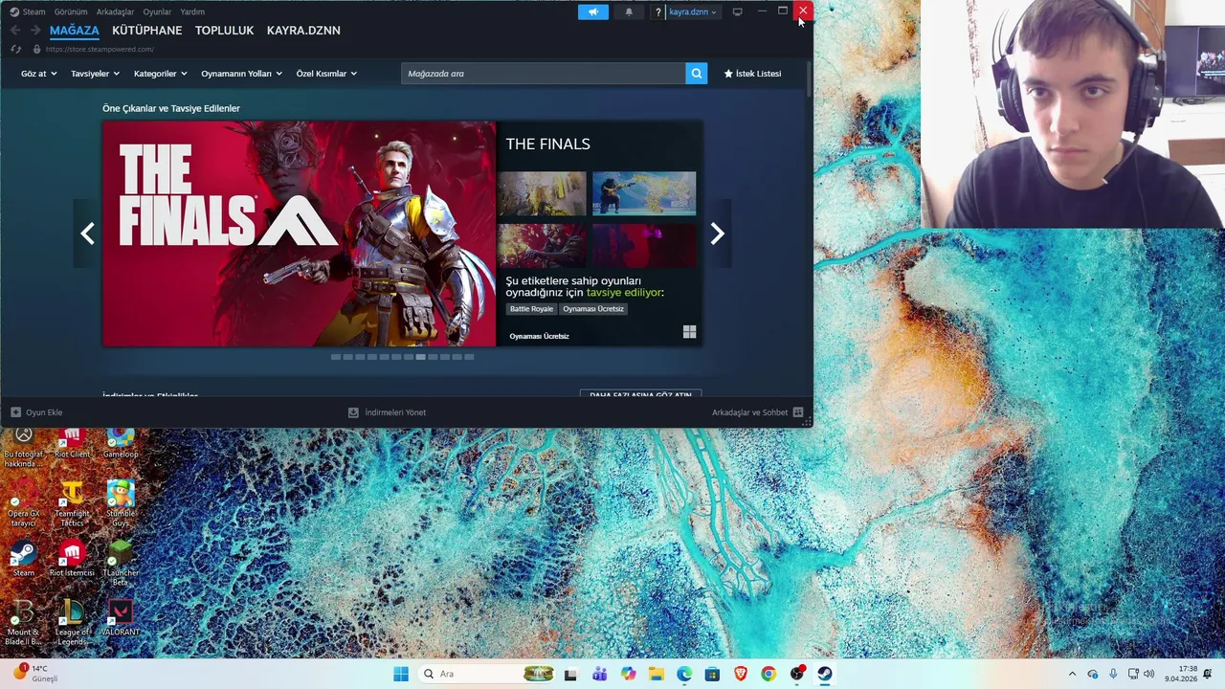
Task: Open the Arkadaşlar menu
Action: (x=116, y=11)
